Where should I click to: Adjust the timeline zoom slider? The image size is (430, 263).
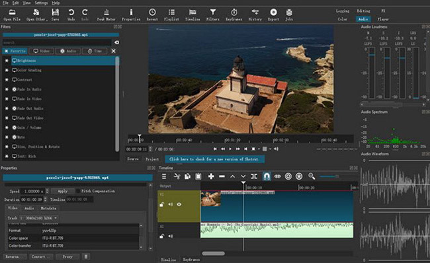[329, 176]
